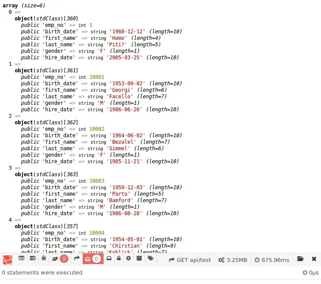
Task: Click the last_name 'Bamford' string
Action: [x=120, y=200]
